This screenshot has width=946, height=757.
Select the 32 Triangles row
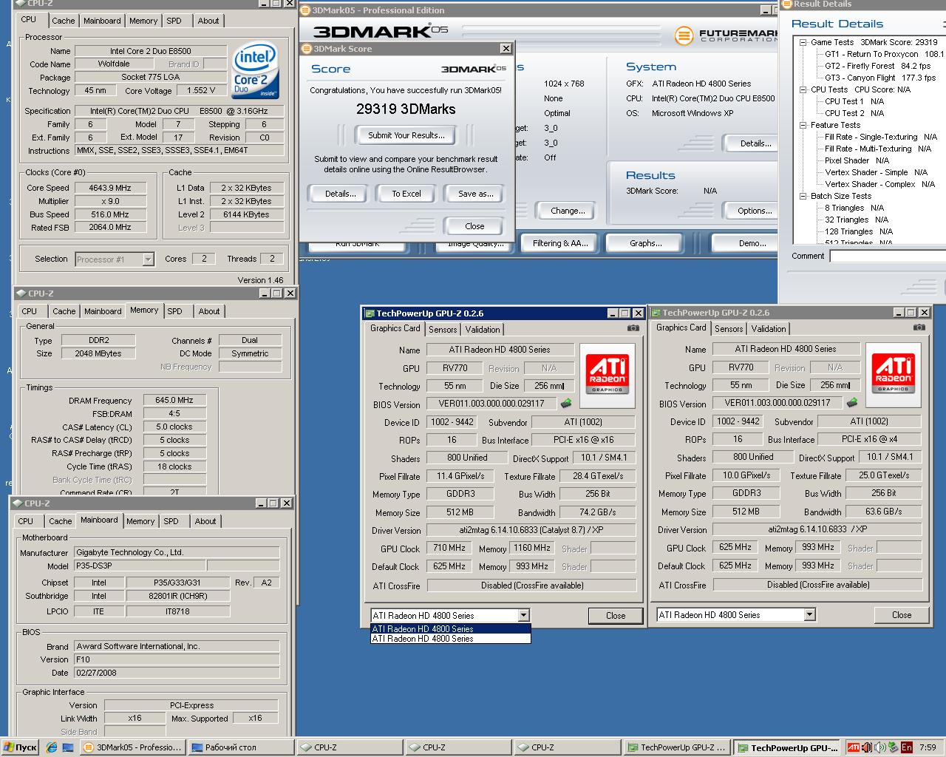pyautogui.click(x=857, y=220)
